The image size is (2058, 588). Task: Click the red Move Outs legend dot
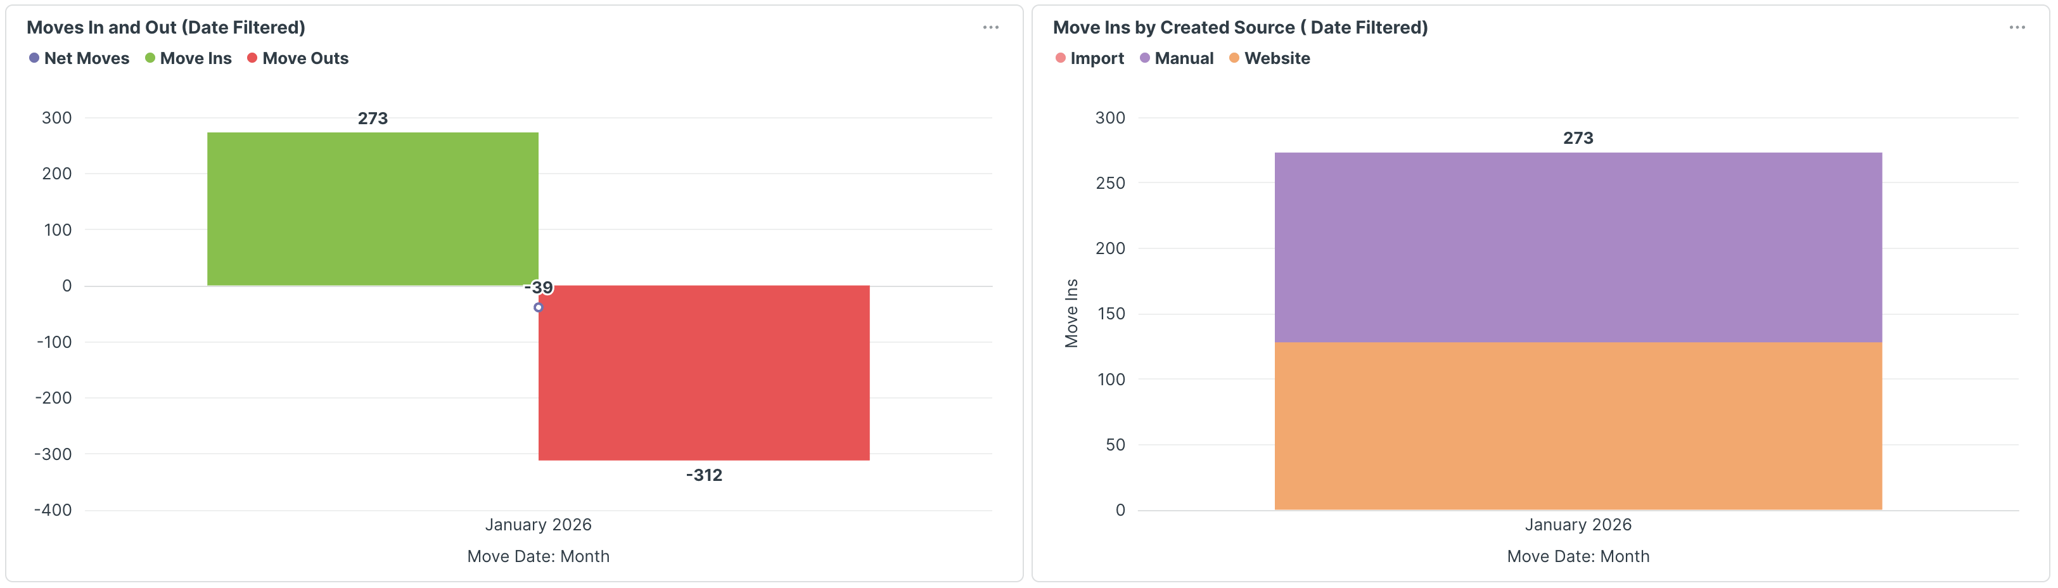coord(252,58)
